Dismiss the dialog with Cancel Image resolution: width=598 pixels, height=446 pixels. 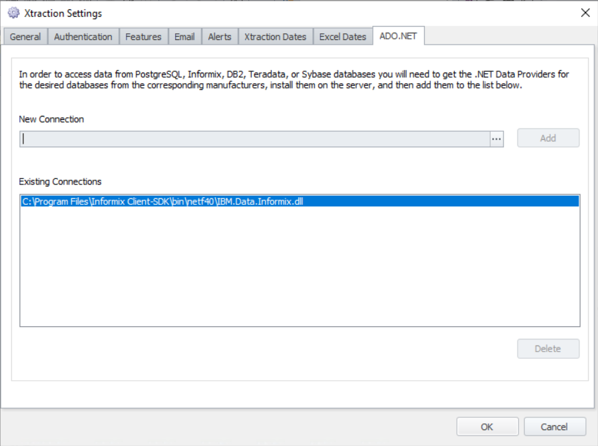tap(555, 426)
